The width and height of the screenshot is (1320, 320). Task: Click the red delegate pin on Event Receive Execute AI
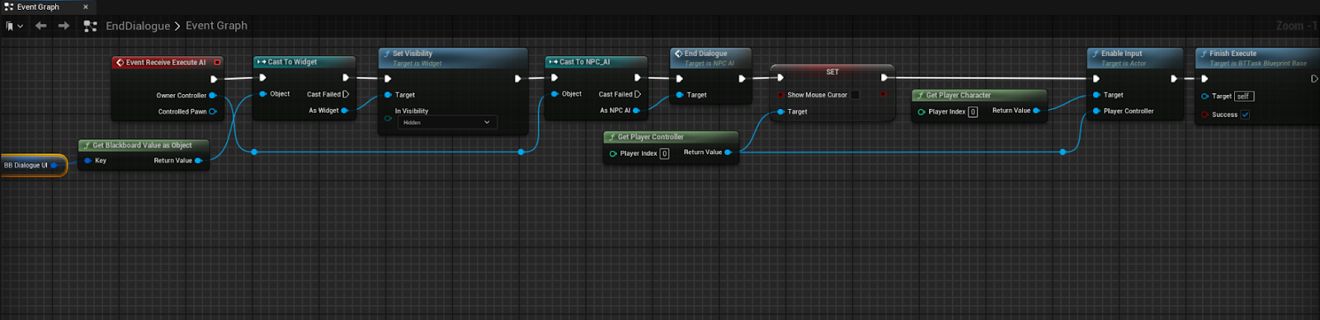click(x=218, y=62)
